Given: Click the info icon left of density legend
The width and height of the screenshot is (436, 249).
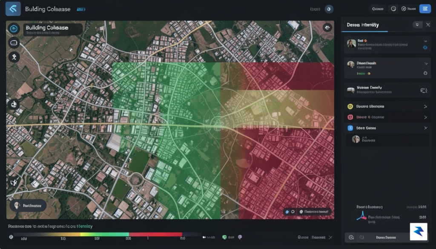Looking at the screenshot, I should (x=11, y=237).
